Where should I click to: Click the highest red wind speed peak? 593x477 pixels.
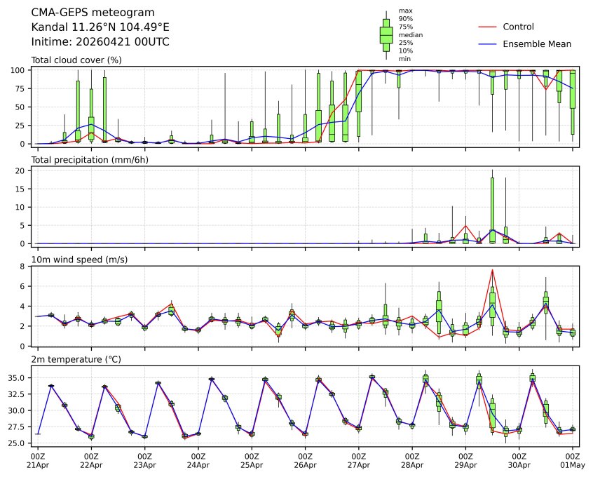coord(493,270)
